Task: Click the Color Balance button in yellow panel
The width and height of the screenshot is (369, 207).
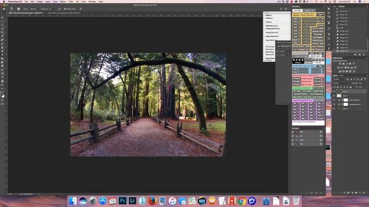Action: (318, 37)
